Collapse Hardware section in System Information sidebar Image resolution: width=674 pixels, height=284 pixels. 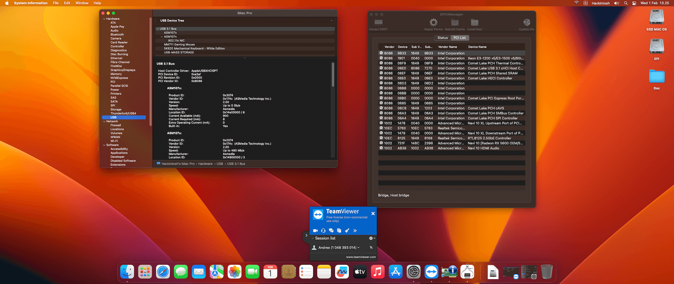104,19
